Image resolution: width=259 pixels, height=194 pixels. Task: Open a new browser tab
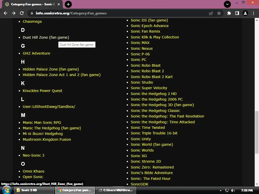(68, 4)
